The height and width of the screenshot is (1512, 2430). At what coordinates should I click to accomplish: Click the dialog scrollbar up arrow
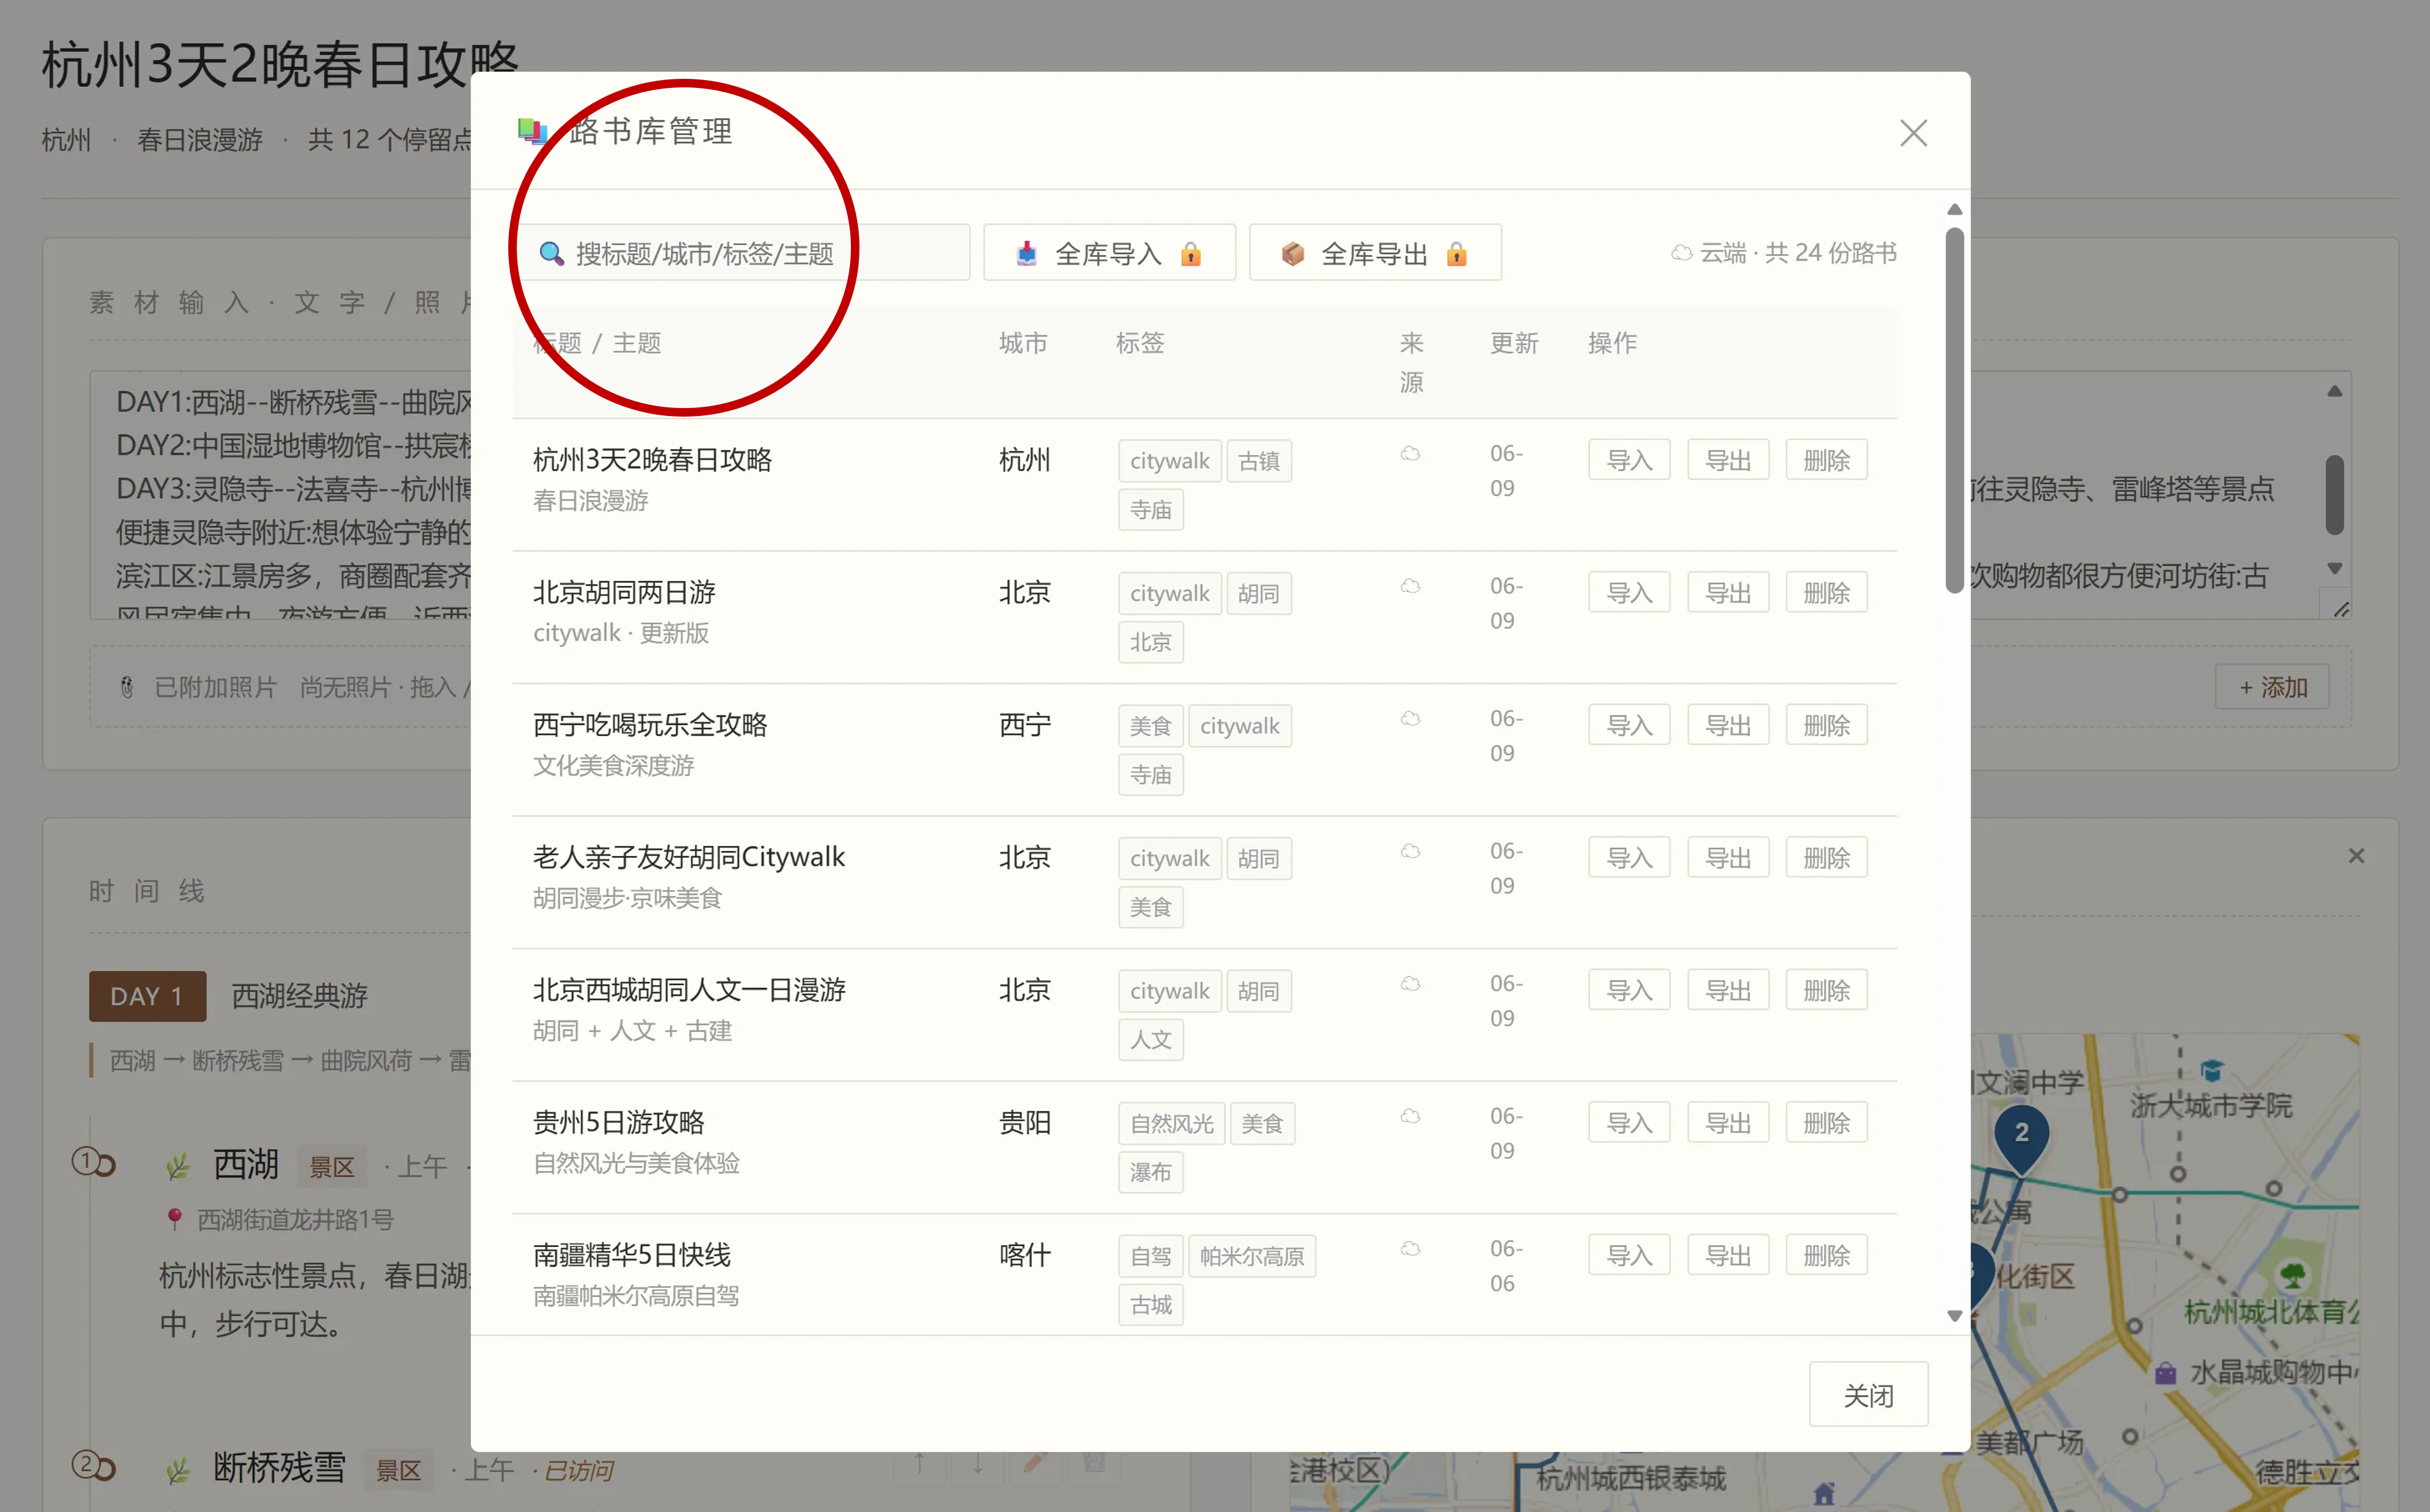click(1954, 210)
